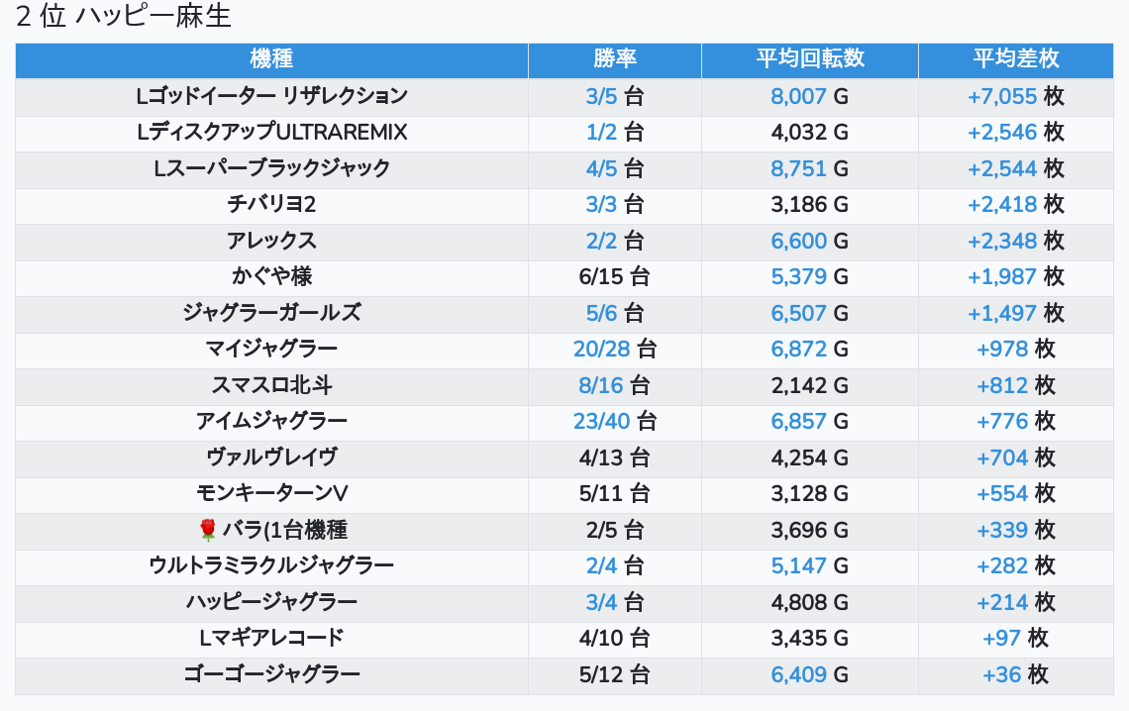Click the 勝率 column header

pyautogui.click(x=614, y=59)
